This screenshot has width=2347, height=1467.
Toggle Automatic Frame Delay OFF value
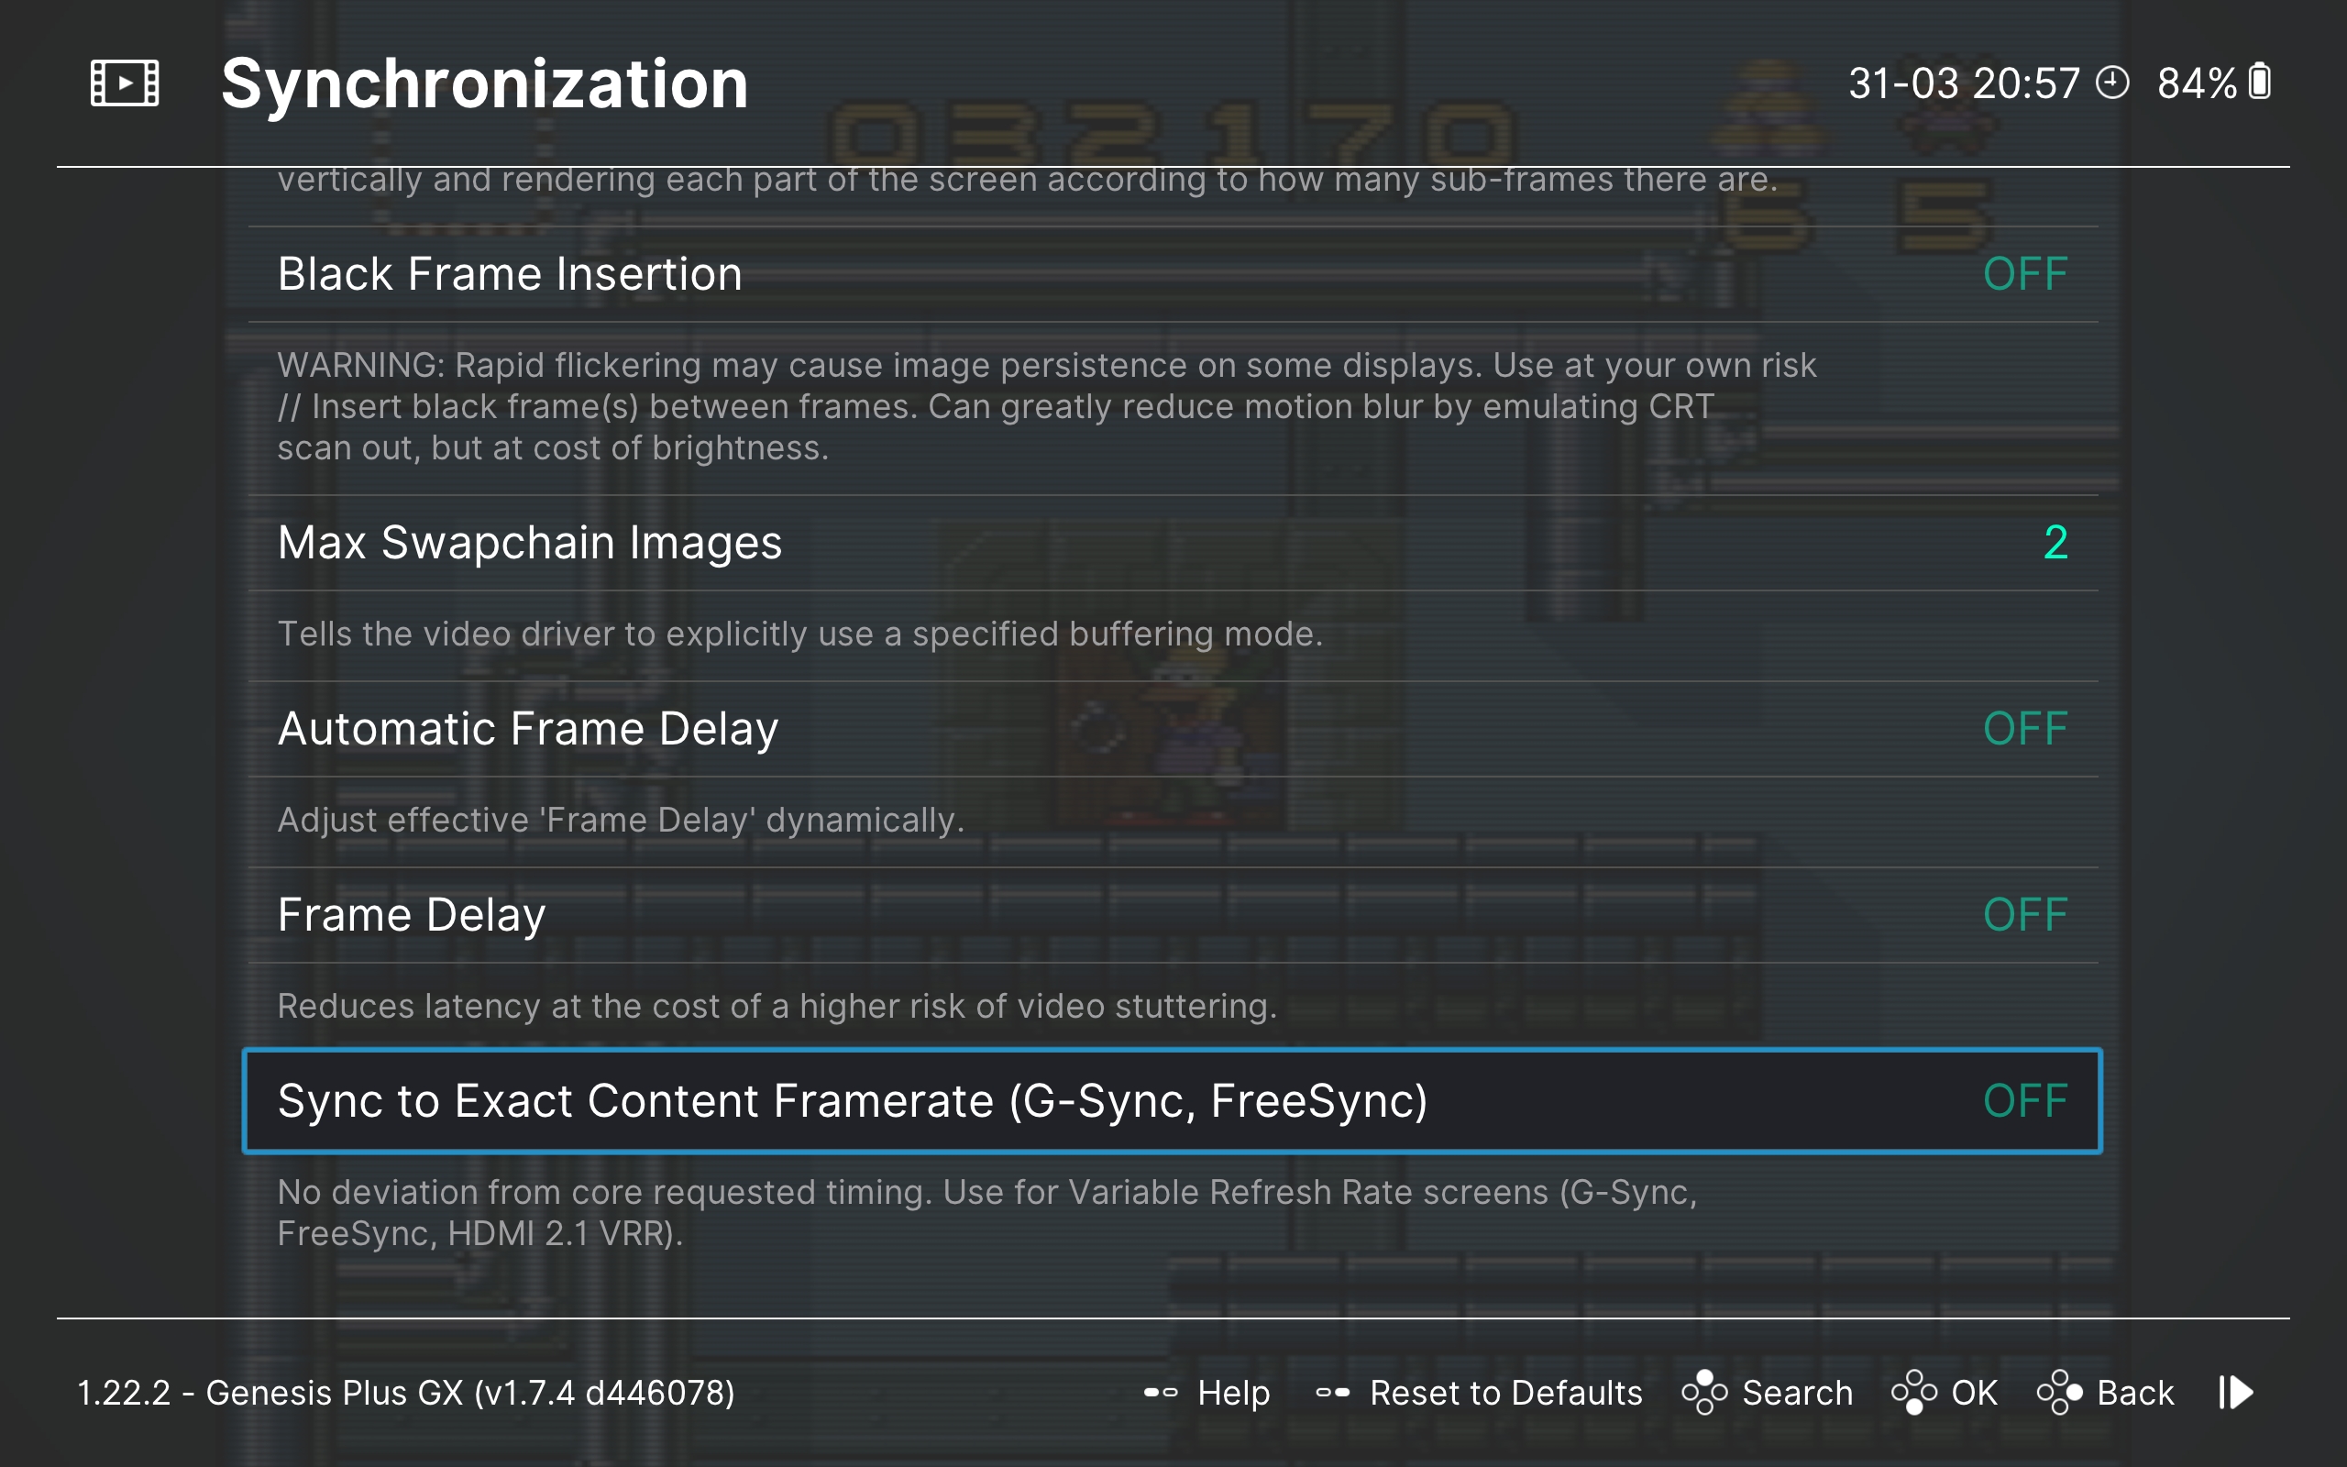(2024, 729)
